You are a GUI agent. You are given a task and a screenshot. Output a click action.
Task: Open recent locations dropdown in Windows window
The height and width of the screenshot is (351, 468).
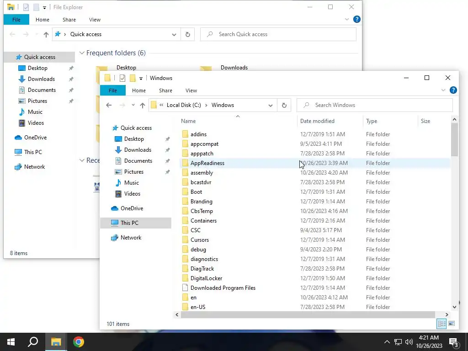[x=133, y=105]
